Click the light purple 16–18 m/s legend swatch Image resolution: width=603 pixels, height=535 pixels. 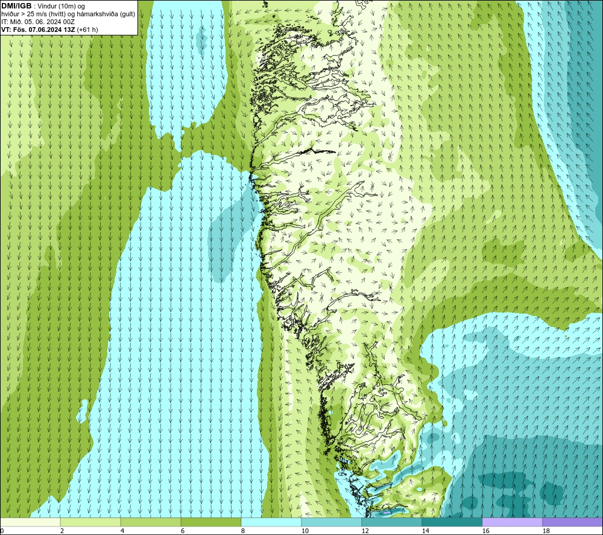click(512, 522)
